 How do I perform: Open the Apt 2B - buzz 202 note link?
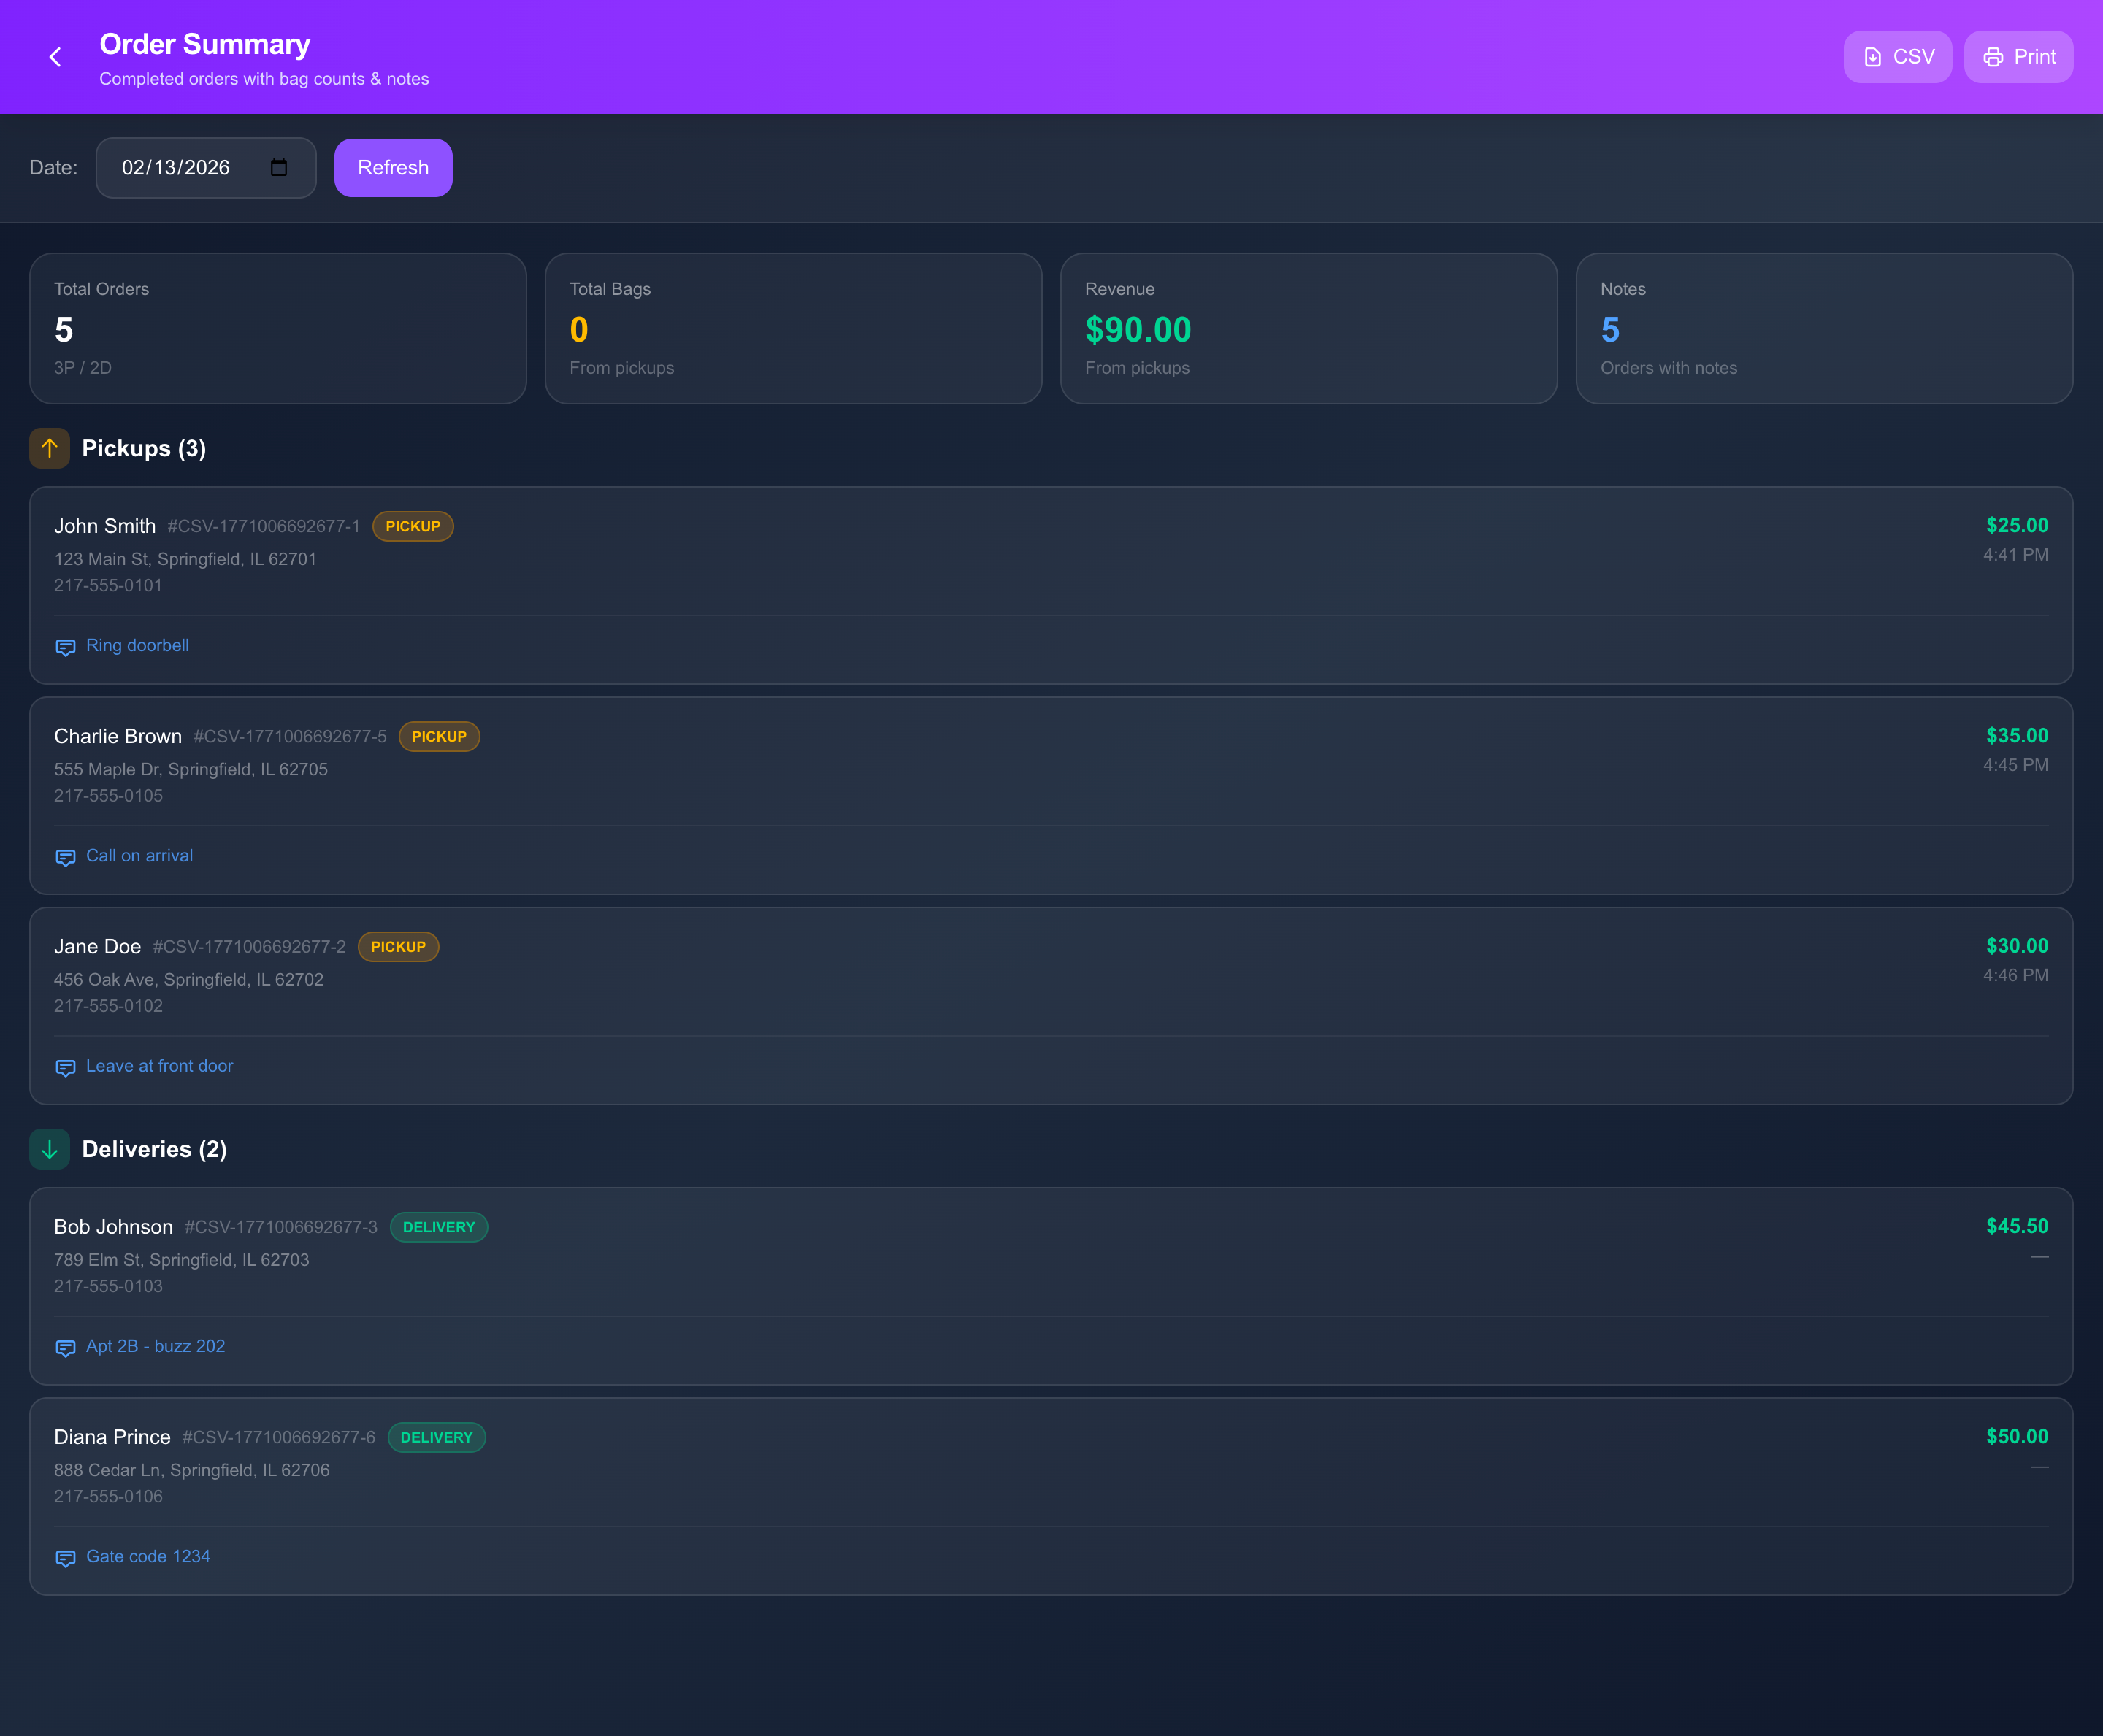(155, 1346)
